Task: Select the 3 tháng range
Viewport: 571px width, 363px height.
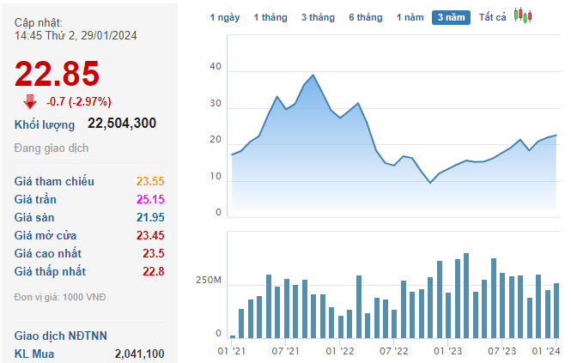Action: (x=318, y=17)
